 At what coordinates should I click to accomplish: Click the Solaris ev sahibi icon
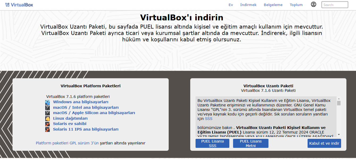47,124
